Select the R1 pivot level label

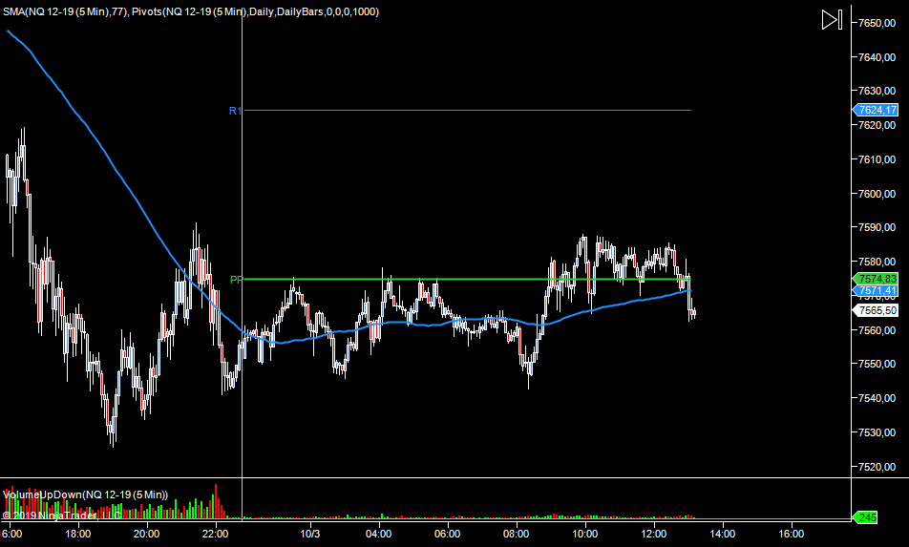(235, 111)
